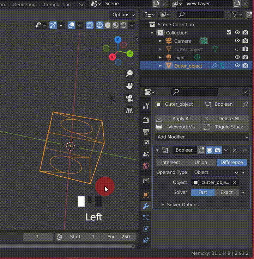Hide Outer_object using eye icon
Viewport: 254px width, 259px height.
[237, 65]
